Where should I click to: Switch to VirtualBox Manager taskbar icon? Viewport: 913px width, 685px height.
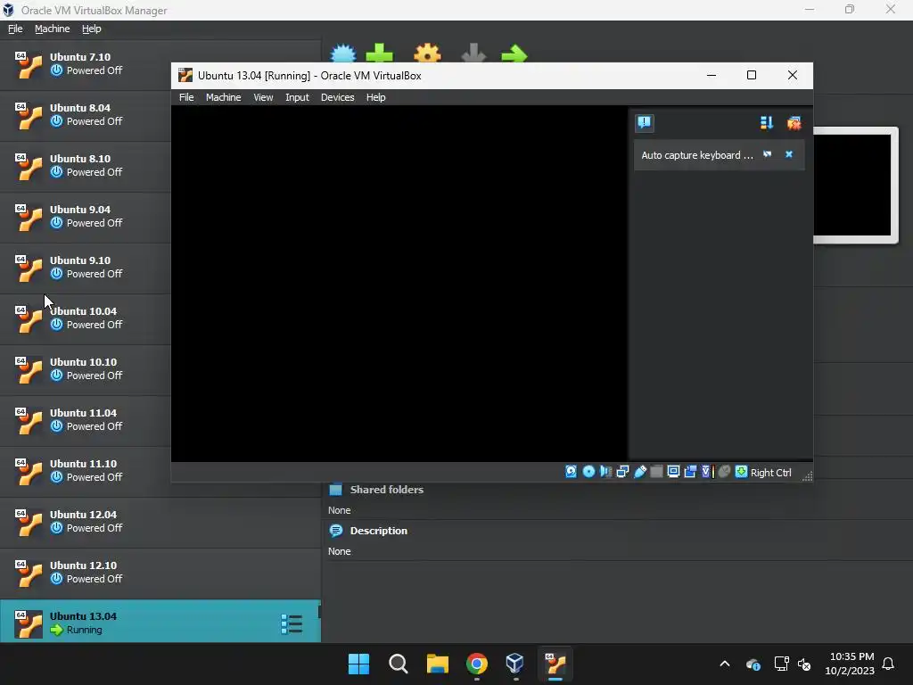coord(516,664)
